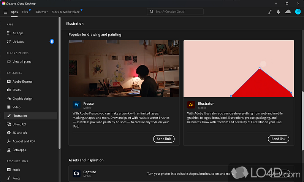
Task: Select All apps in sidebar
Action: click(18, 33)
